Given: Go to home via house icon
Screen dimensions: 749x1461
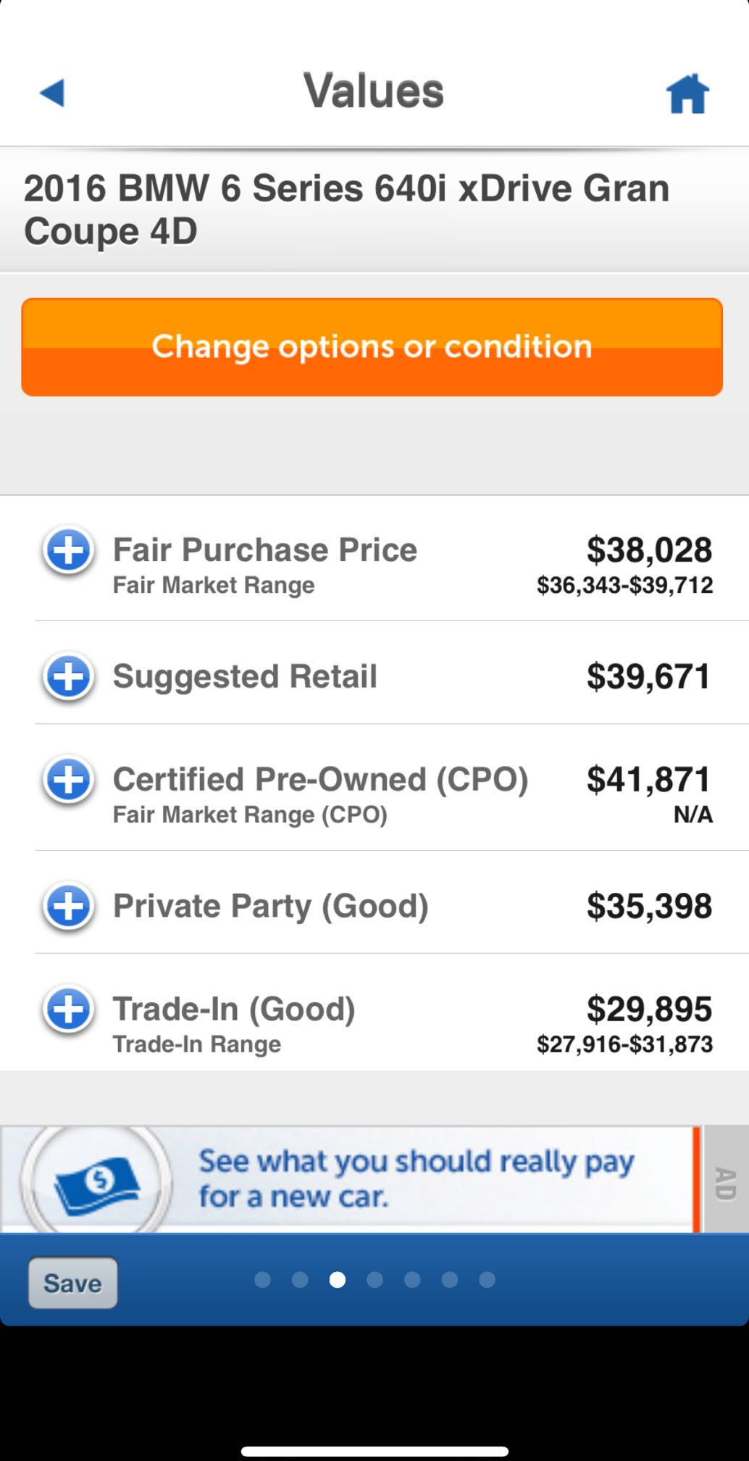Looking at the screenshot, I should (x=687, y=93).
